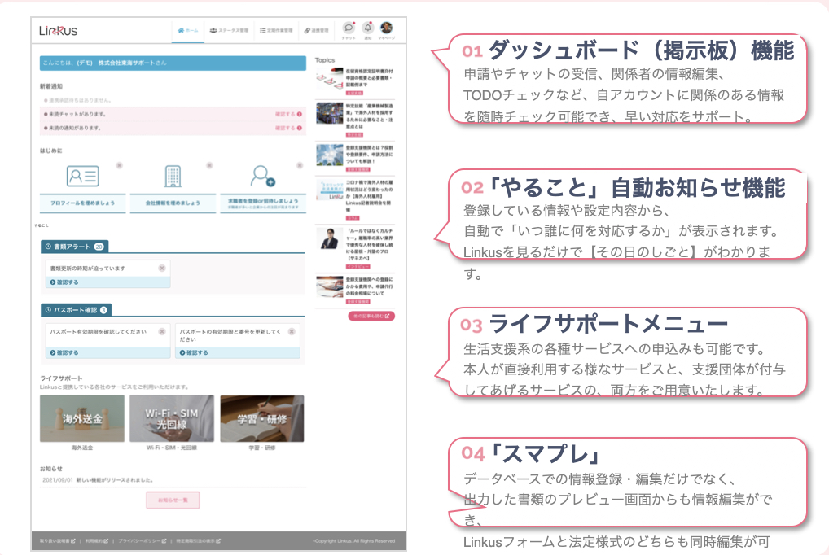This screenshot has width=829, height=555.
Task: Open the 連携管理 tab
Action: (x=314, y=30)
